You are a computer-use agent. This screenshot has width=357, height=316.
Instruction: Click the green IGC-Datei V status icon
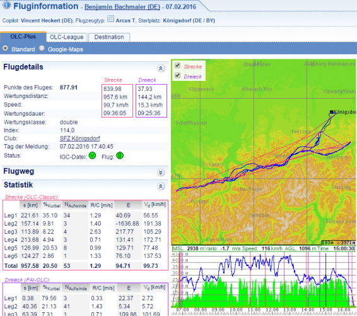[x=92, y=156]
